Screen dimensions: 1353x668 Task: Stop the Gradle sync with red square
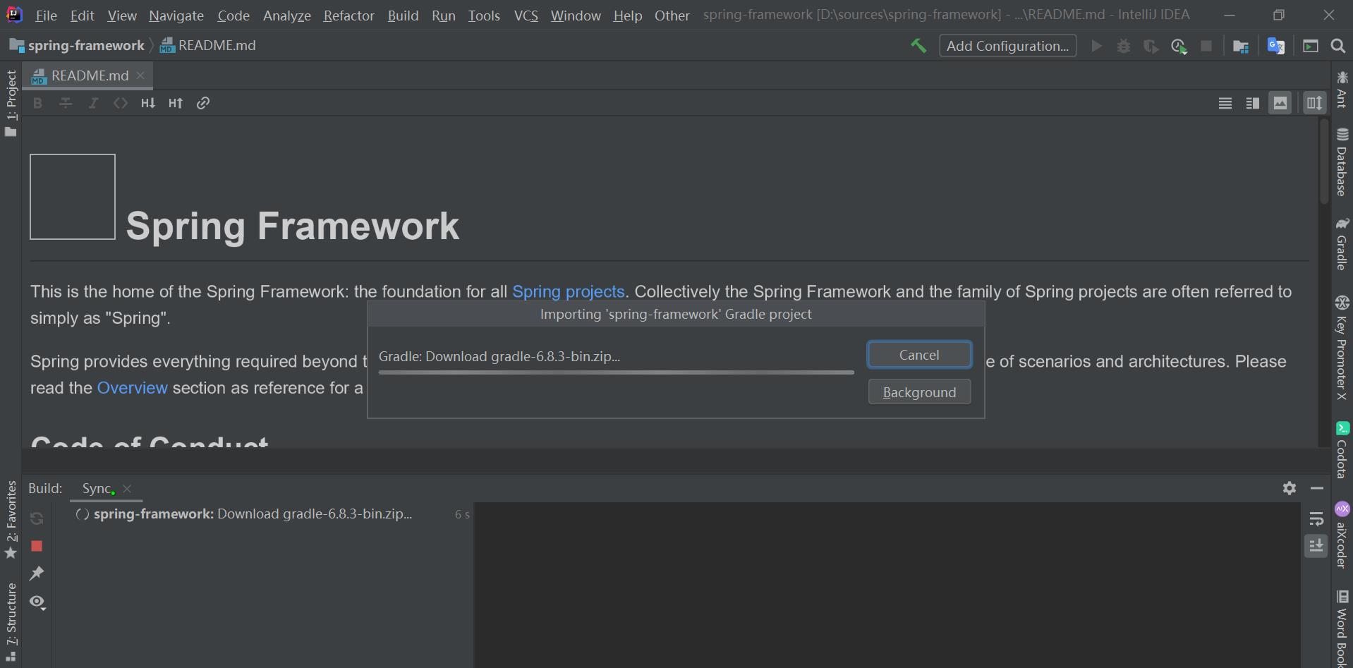pos(37,546)
